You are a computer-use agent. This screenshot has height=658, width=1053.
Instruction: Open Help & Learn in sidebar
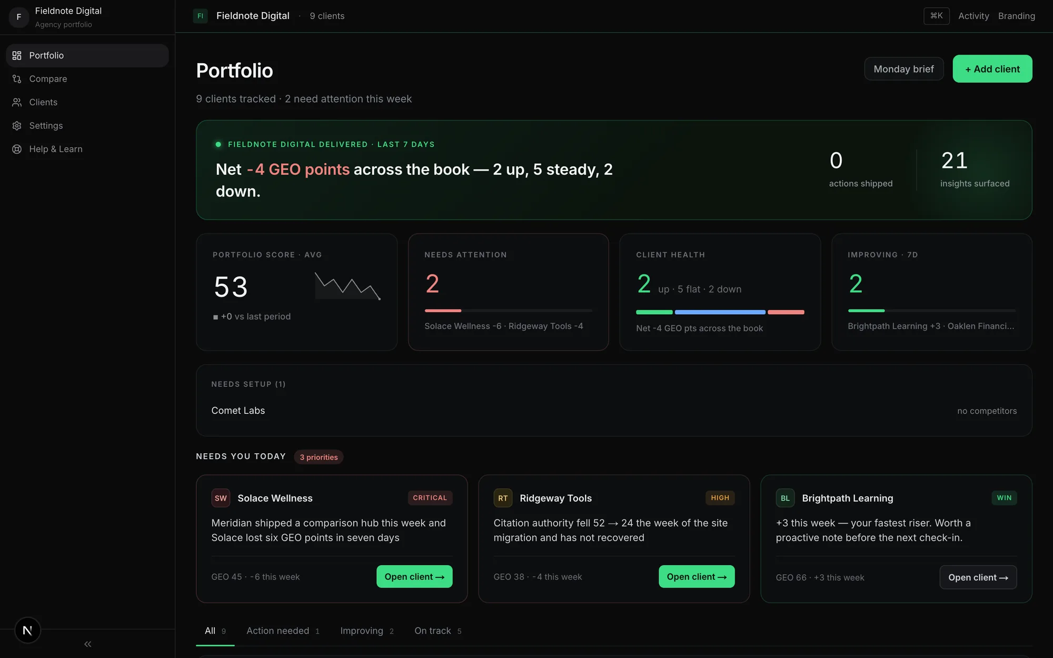[87, 149]
